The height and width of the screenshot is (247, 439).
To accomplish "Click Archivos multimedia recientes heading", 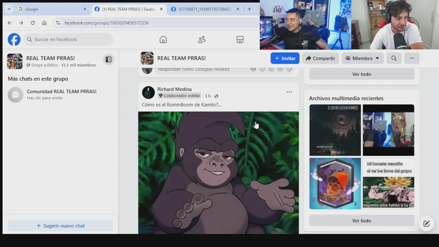I will (x=346, y=98).
